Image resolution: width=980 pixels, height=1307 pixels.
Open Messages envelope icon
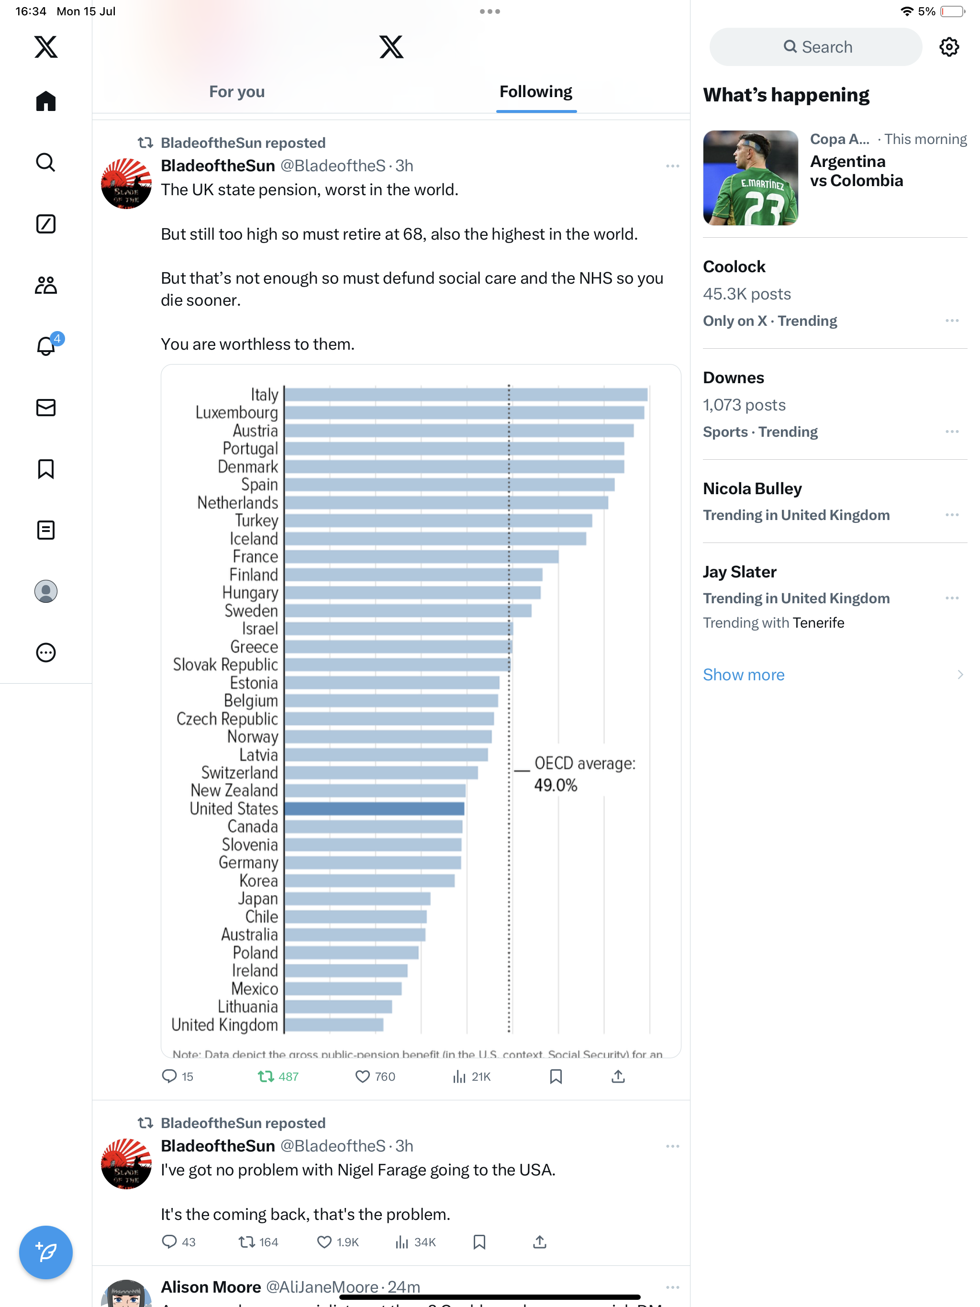45,408
